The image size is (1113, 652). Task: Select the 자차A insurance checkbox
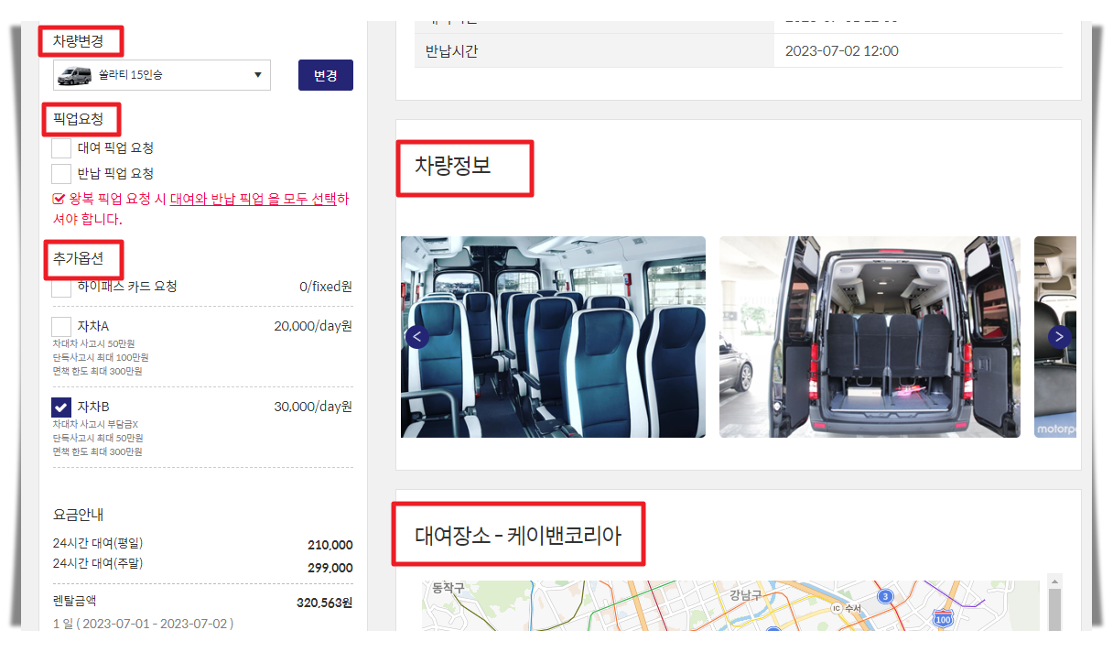(x=61, y=326)
